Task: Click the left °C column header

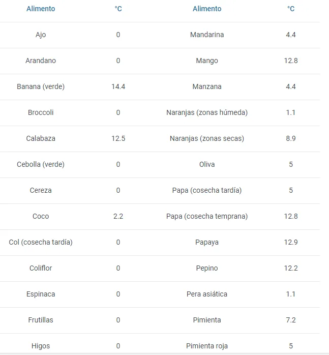Action: tap(118, 9)
